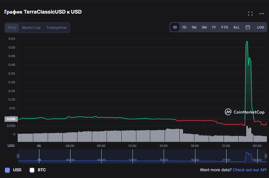Open the three-dots more options menu
The width and height of the screenshot is (269, 178).
tap(261, 14)
